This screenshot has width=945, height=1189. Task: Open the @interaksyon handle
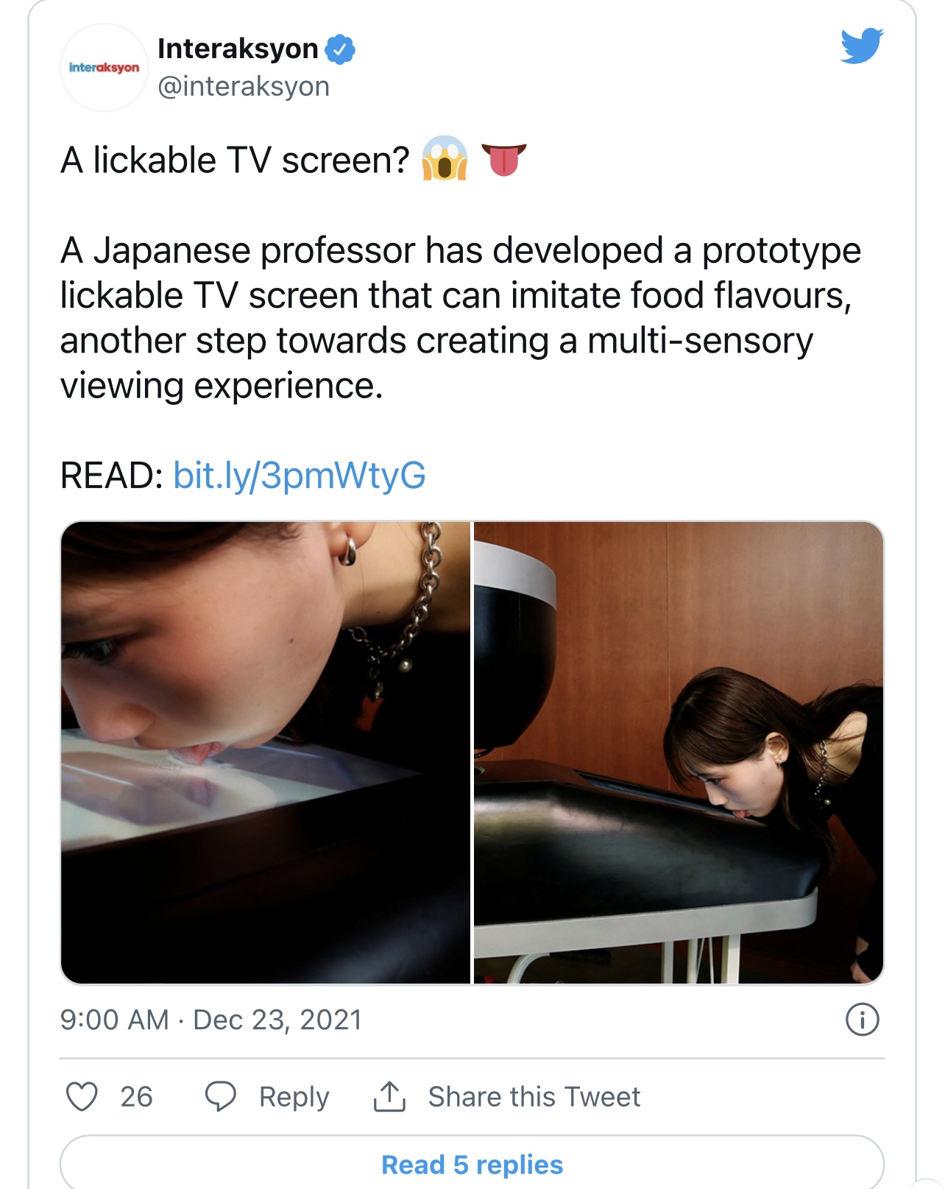tap(244, 86)
